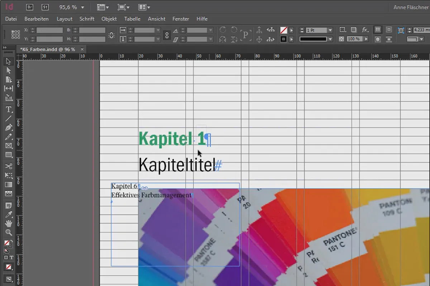Select the Gap tool

(9, 88)
